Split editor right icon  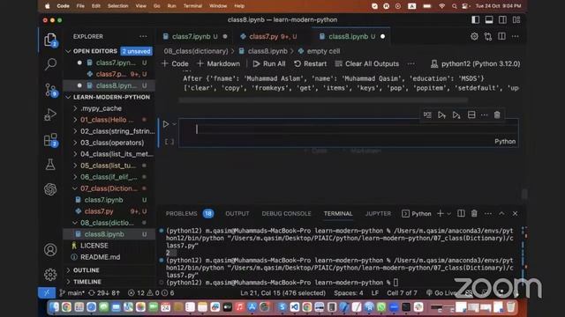[501, 36]
